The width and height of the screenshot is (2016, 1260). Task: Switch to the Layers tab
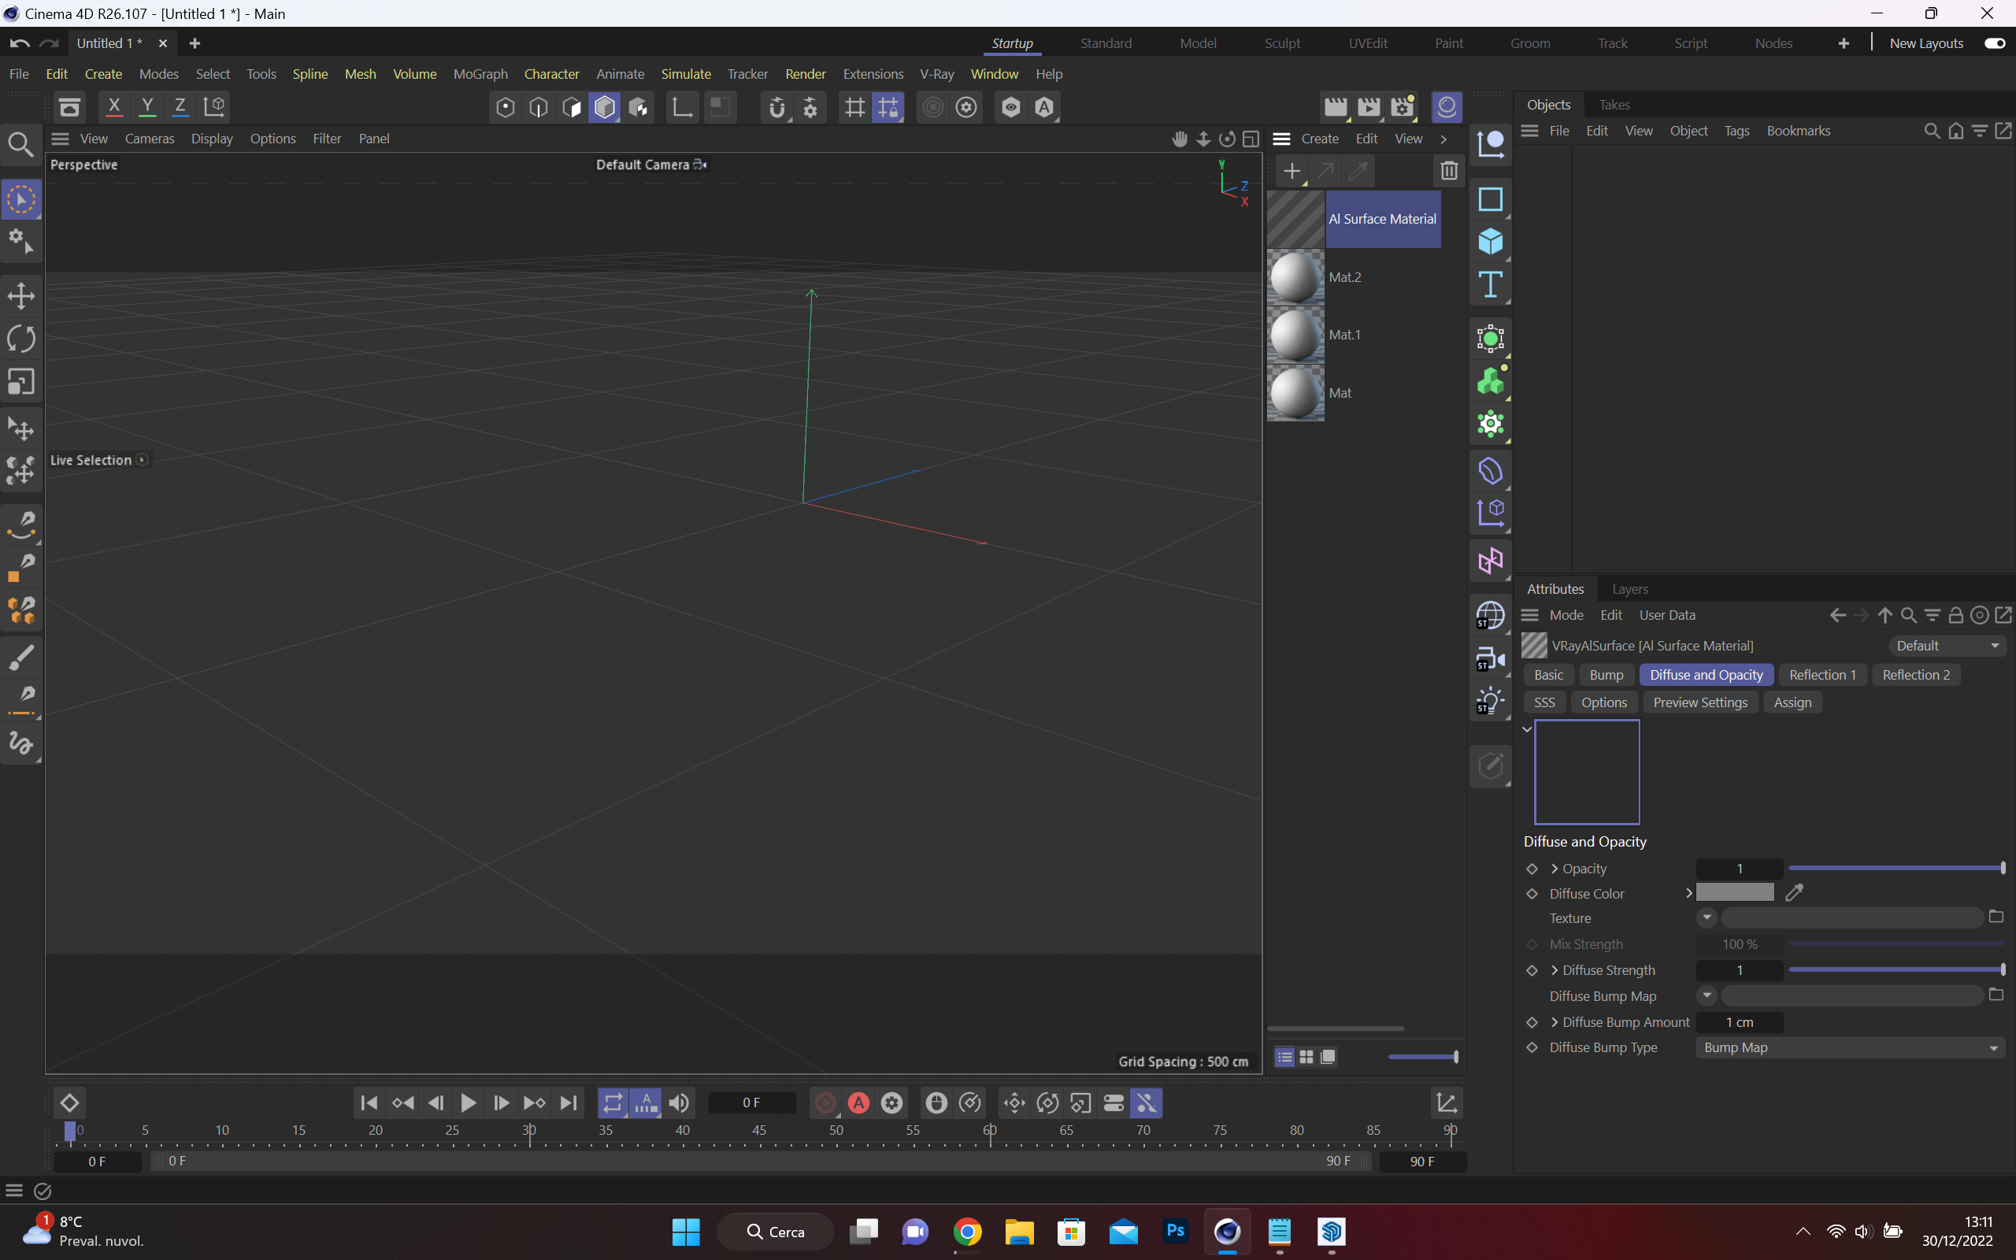(x=1629, y=589)
